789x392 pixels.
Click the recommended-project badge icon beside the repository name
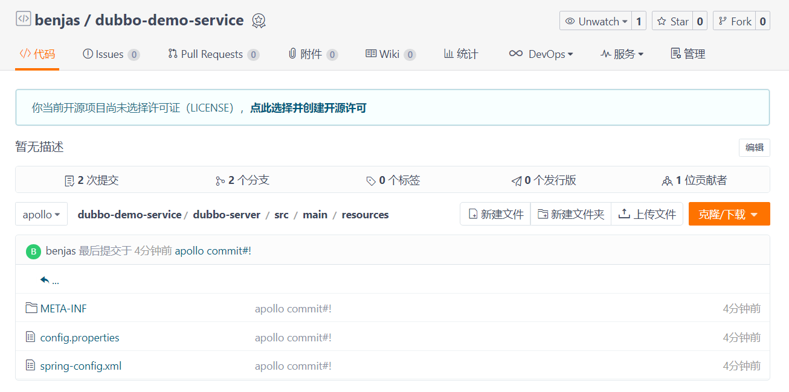(x=259, y=21)
